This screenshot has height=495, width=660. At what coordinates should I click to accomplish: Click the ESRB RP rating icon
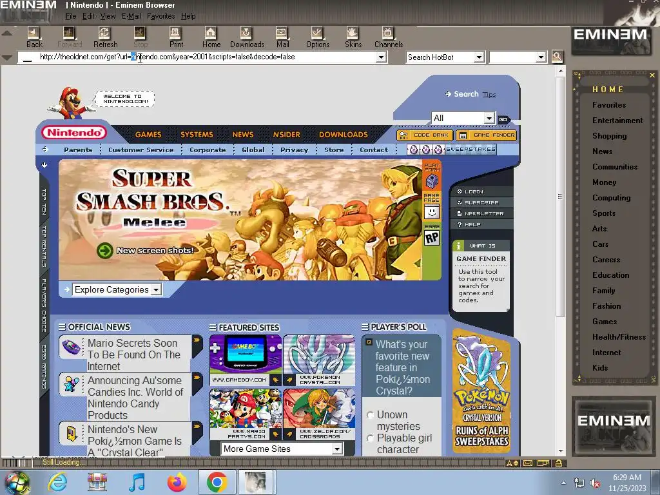tap(431, 238)
